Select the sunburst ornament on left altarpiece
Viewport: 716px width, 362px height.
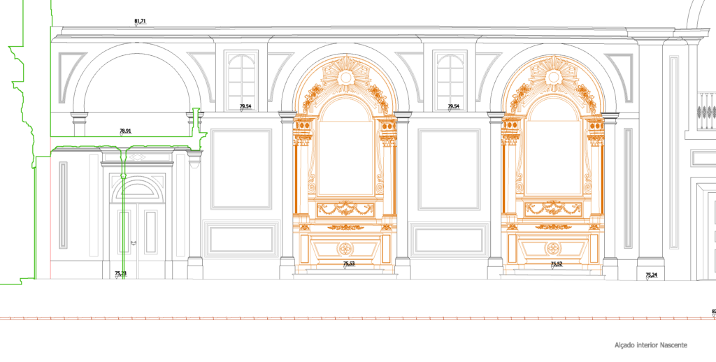[345, 76]
